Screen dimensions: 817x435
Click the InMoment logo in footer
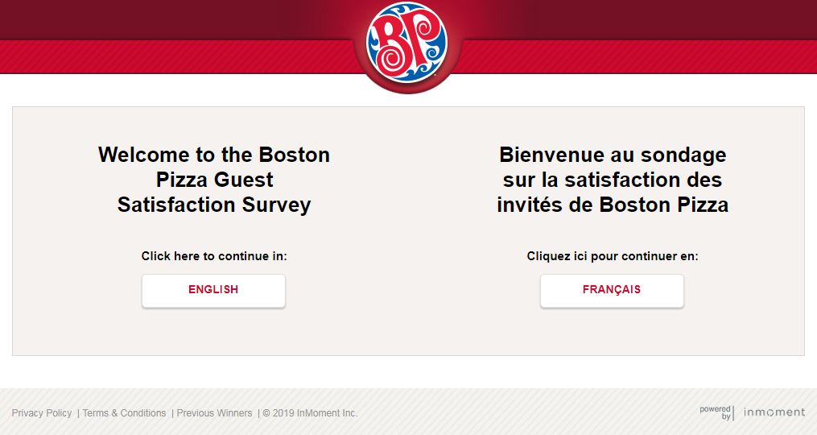coord(774,412)
